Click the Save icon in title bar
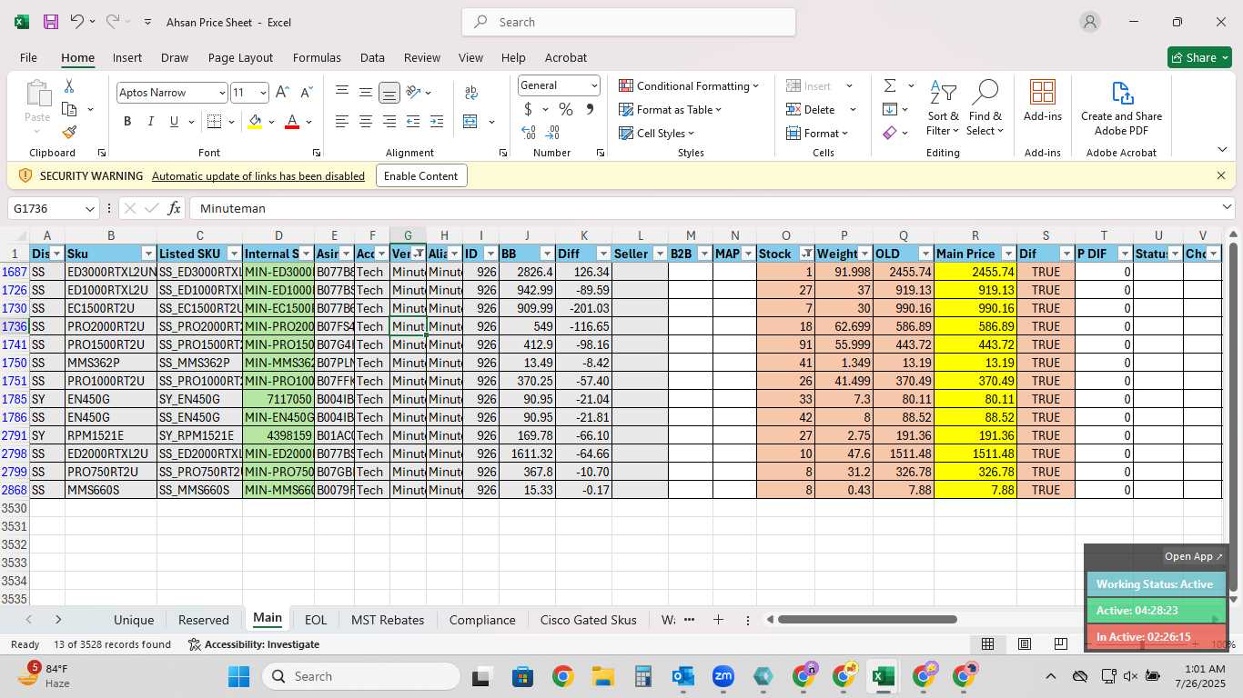The image size is (1243, 698). [x=51, y=22]
